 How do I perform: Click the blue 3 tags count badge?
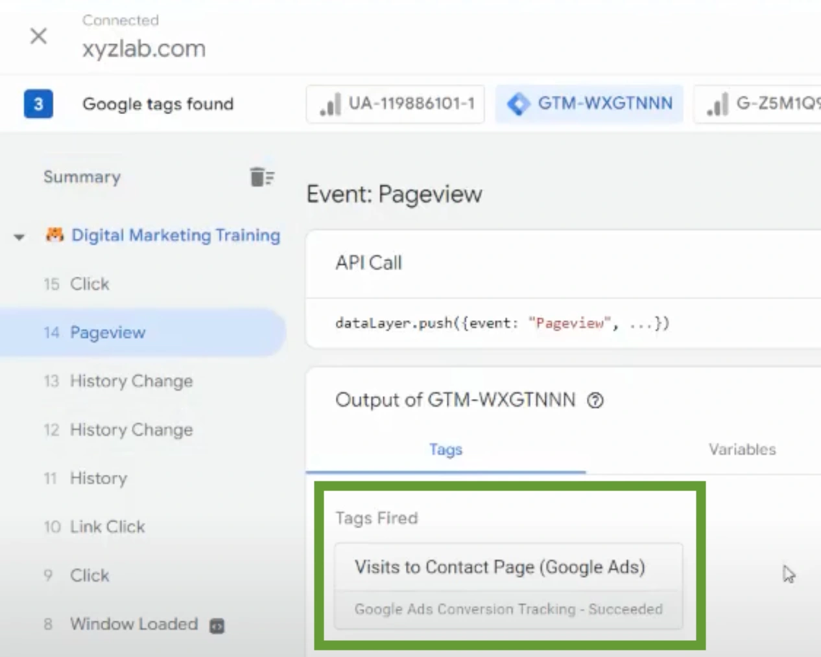click(38, 104)
